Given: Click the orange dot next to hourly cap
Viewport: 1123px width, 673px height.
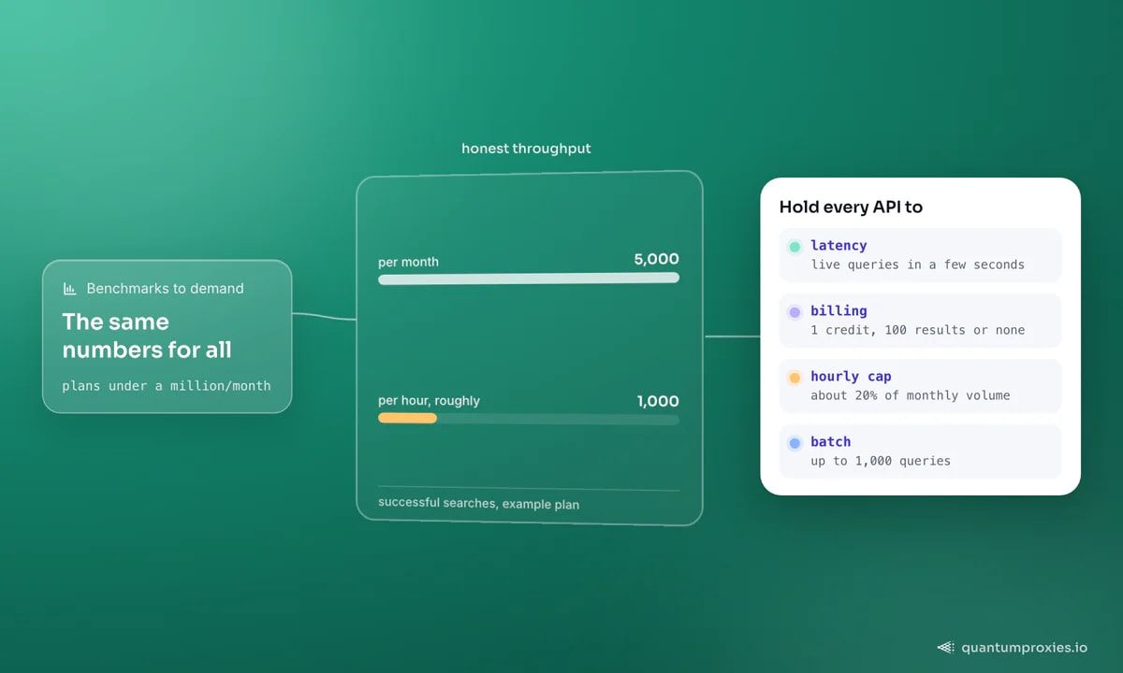Looking at the screenshot, I should [795, 378].
